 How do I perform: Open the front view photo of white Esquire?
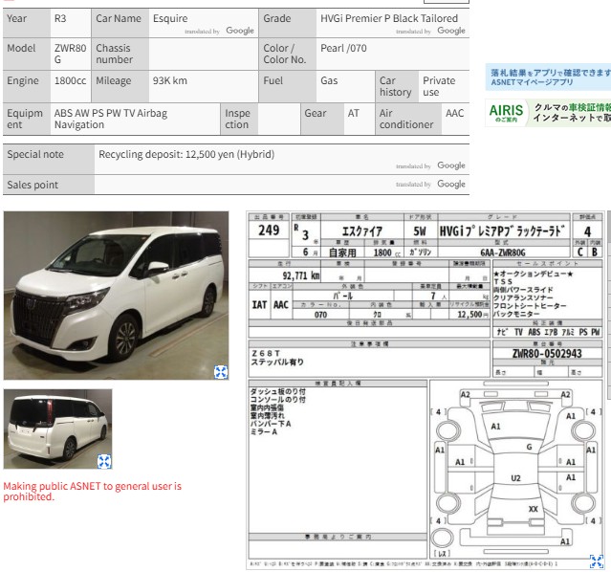pos(116,296)
